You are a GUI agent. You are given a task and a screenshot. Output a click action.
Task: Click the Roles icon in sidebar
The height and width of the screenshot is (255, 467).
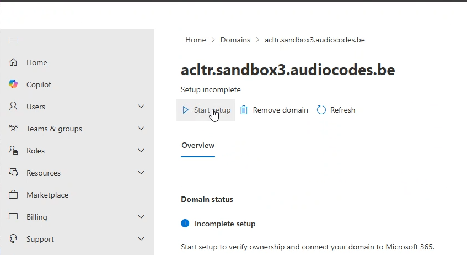coord(13,151)
